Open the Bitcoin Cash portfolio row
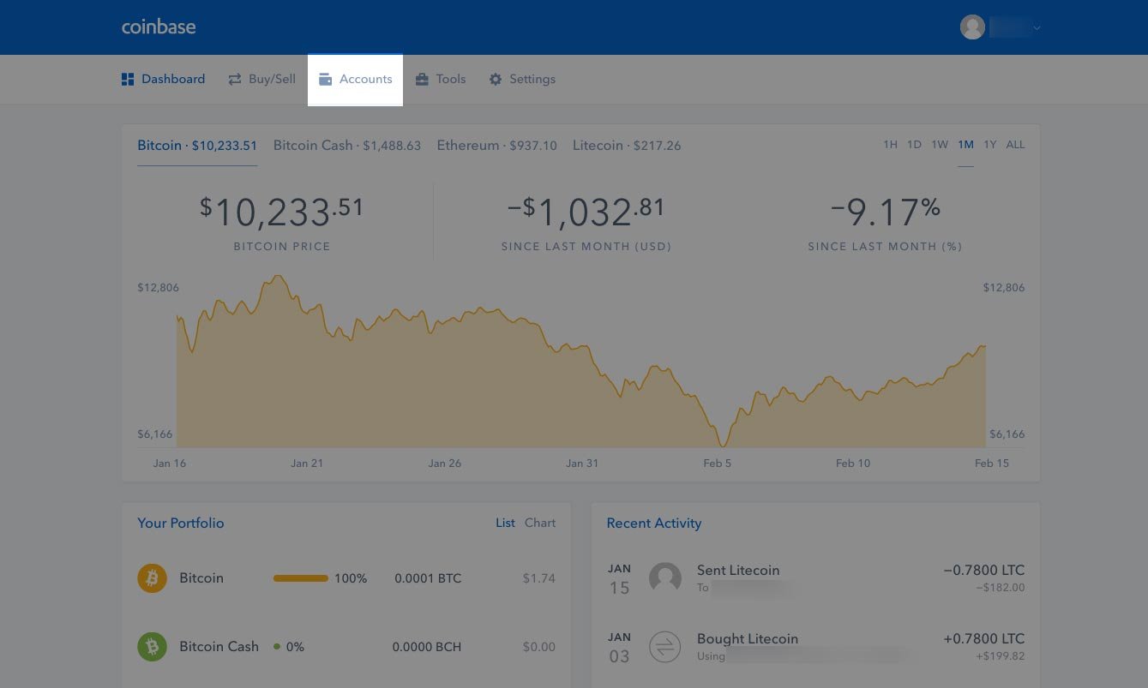This screenshot has width=1148, height=688. click(346, 647)
